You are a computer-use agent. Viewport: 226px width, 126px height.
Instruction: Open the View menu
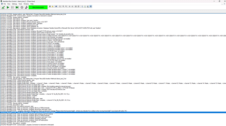click(9, 4)
